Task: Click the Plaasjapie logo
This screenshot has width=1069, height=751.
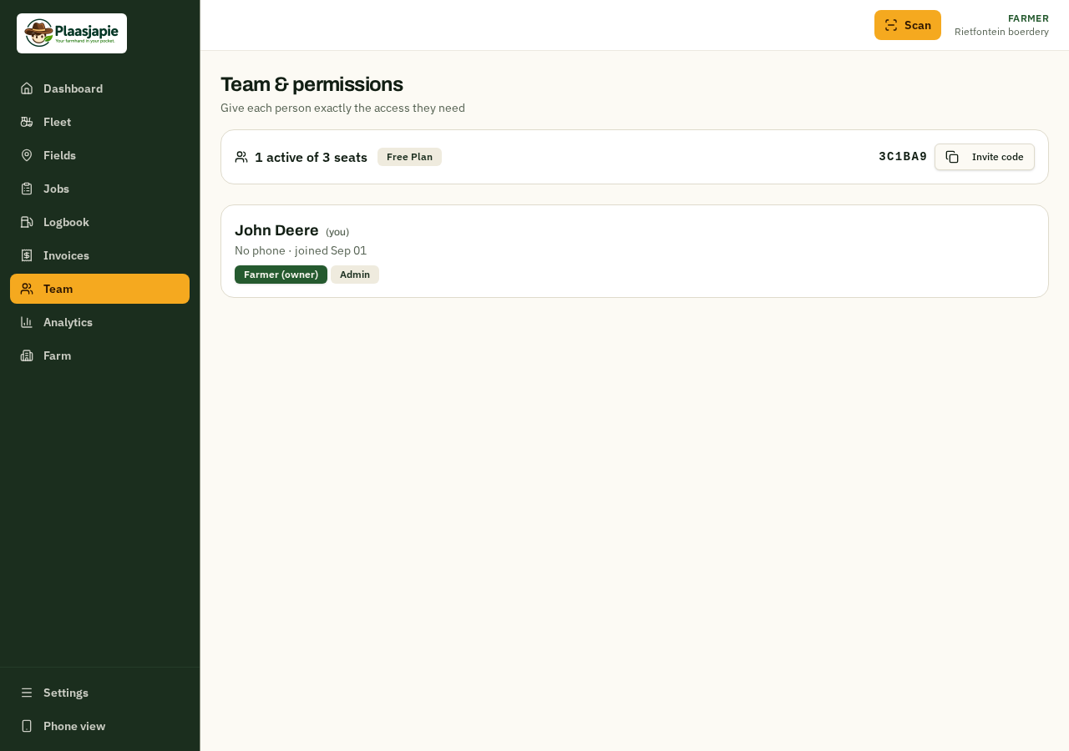Action: click(72, 33)
